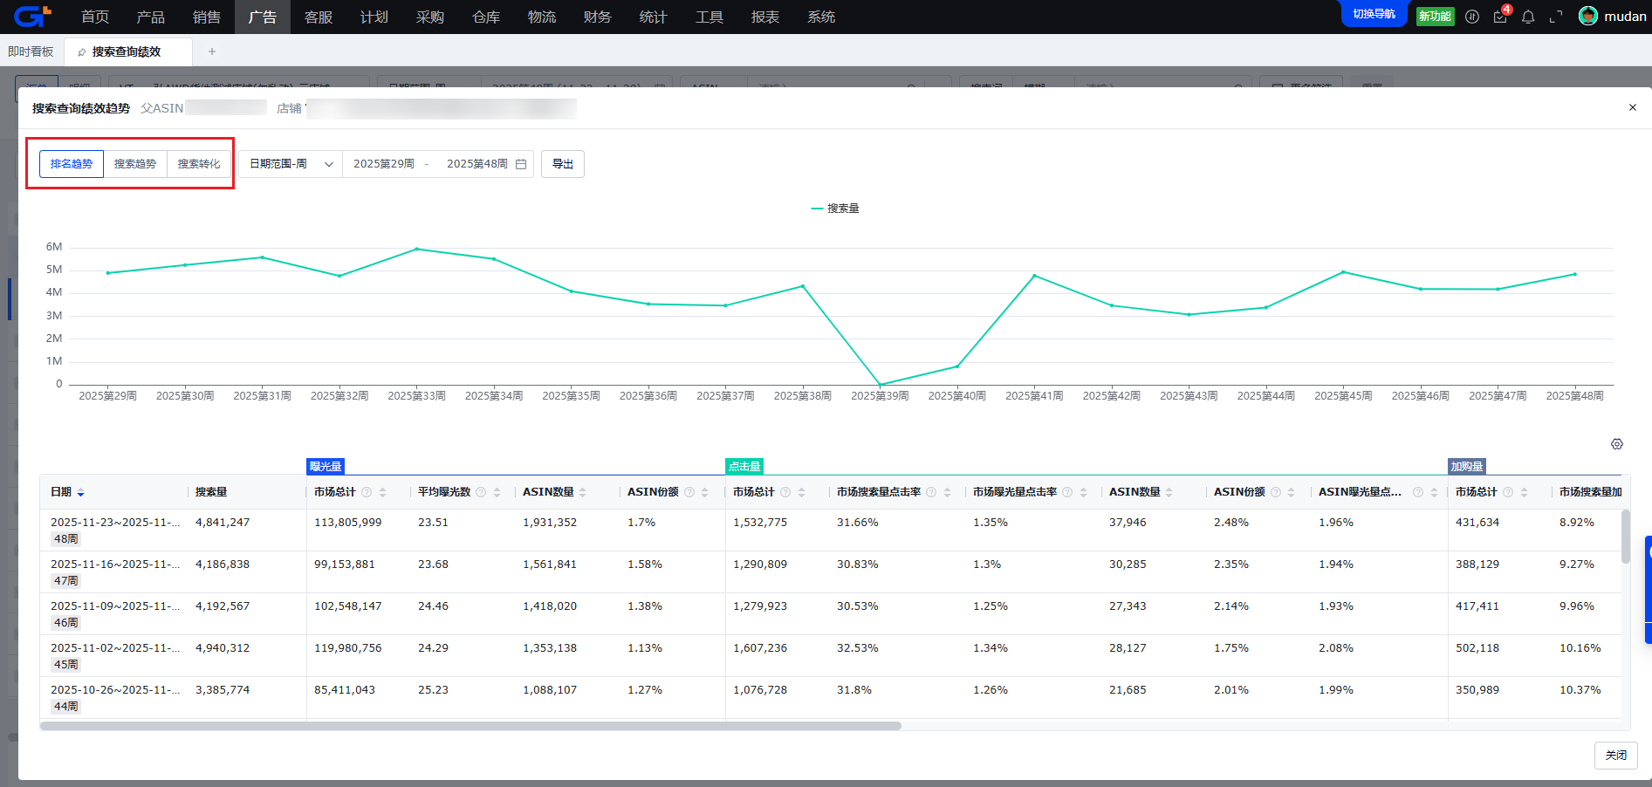The height and width of the screenshot is (787, 1652).
Task: Switch to the 即时看板 tab
Action: coord(31,51)
